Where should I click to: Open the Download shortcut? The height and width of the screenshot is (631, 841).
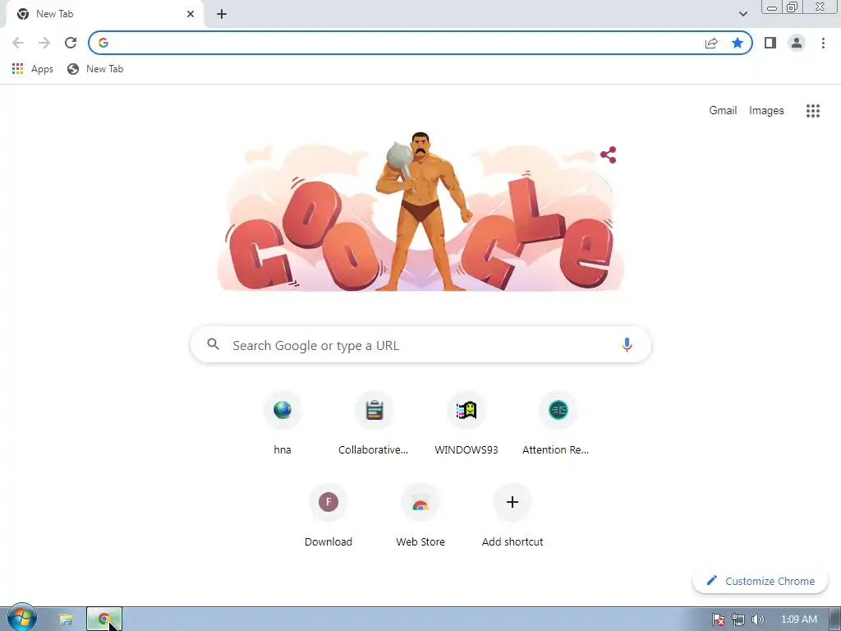coord(329,516)
